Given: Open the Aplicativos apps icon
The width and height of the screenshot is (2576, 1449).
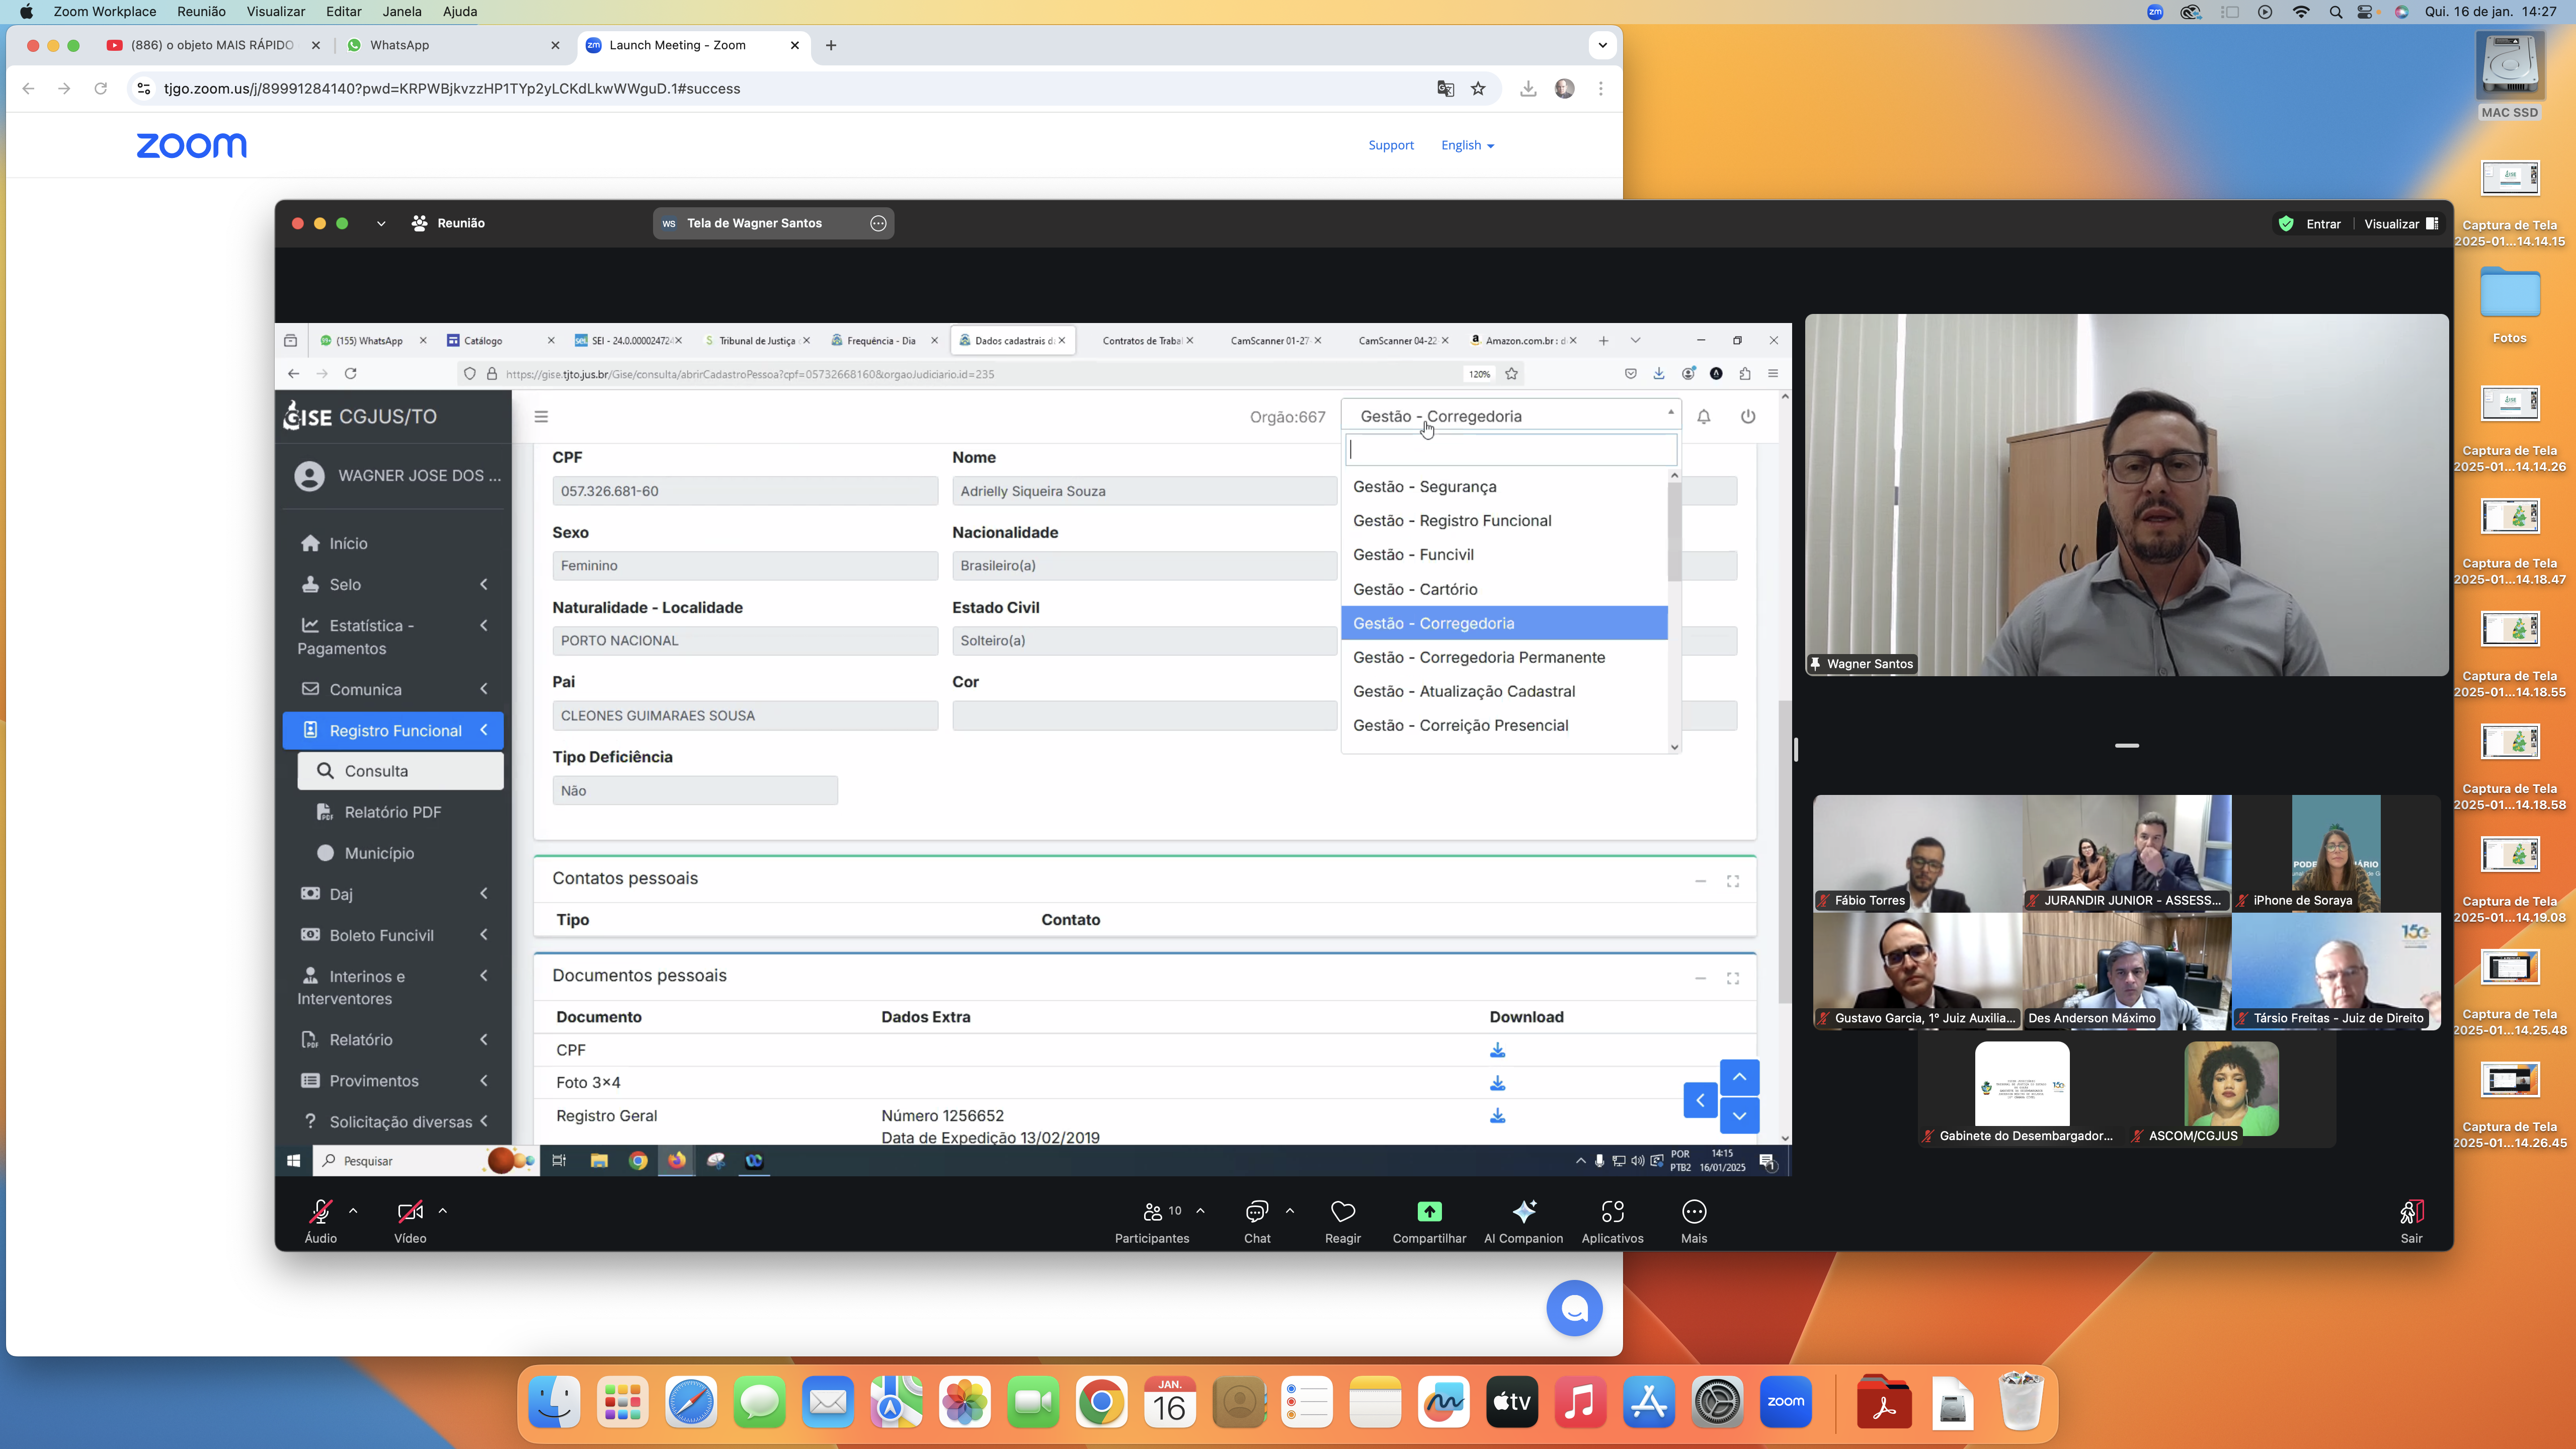Looking at the screenshot, I should [1612, 1212].
